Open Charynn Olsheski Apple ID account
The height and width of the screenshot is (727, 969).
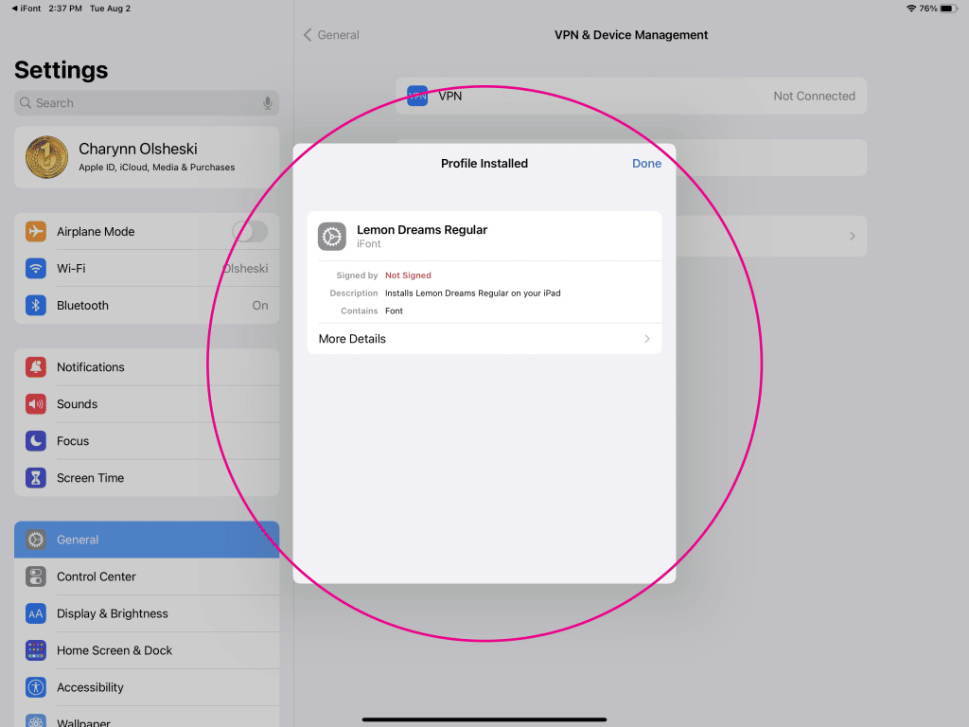point(147,157)
